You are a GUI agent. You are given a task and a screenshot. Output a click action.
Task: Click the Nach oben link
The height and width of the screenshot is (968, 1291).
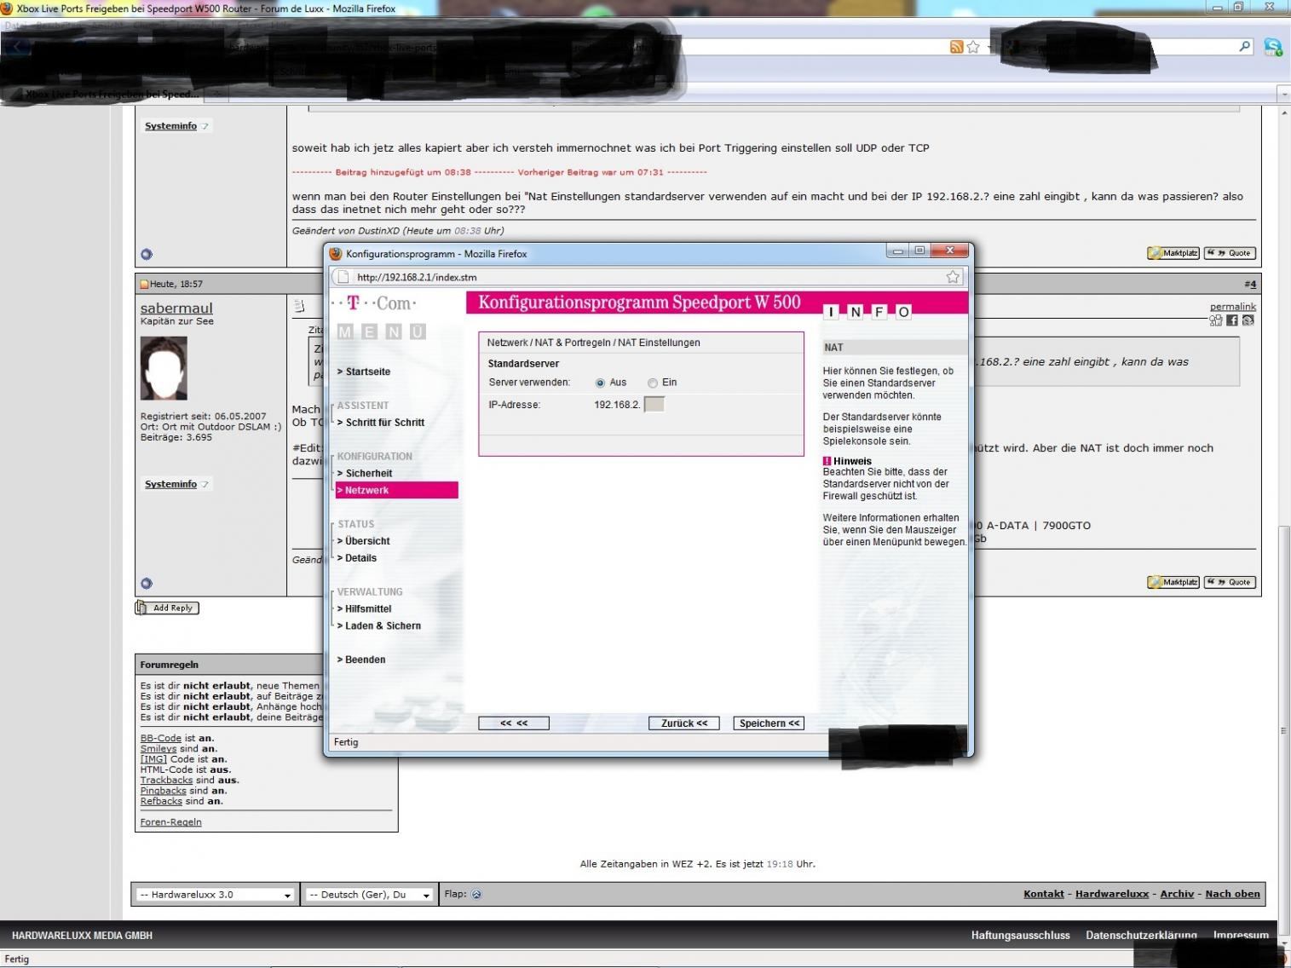point(1232,894)
